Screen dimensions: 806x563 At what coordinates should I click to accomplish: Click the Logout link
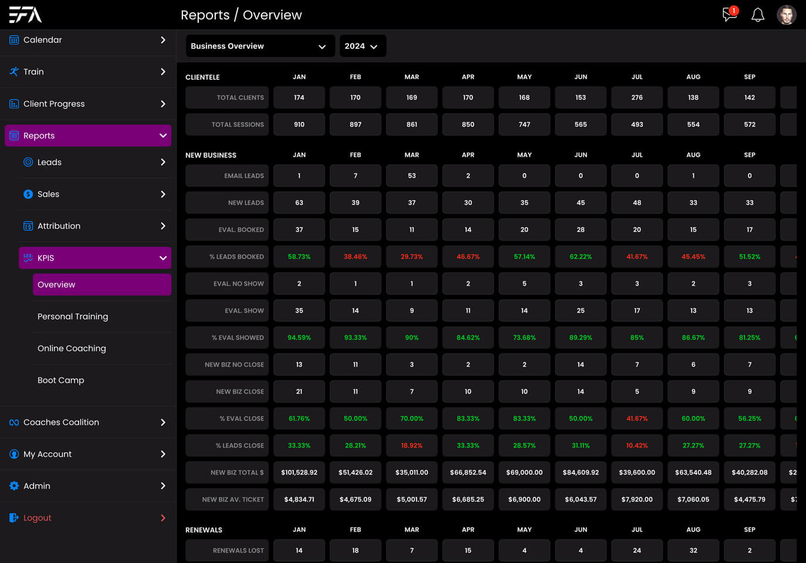tap(38, 518)
